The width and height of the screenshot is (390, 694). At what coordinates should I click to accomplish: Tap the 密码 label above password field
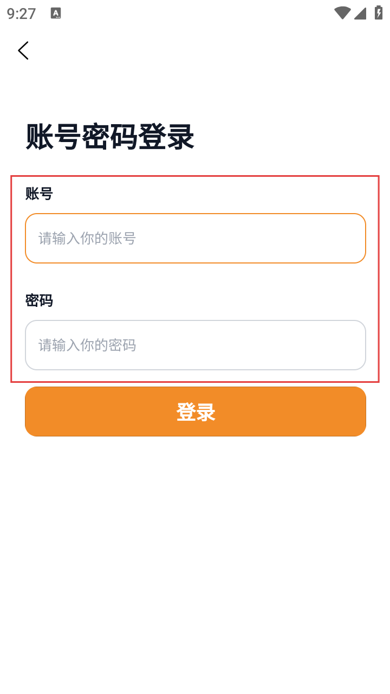click(39, 300)
